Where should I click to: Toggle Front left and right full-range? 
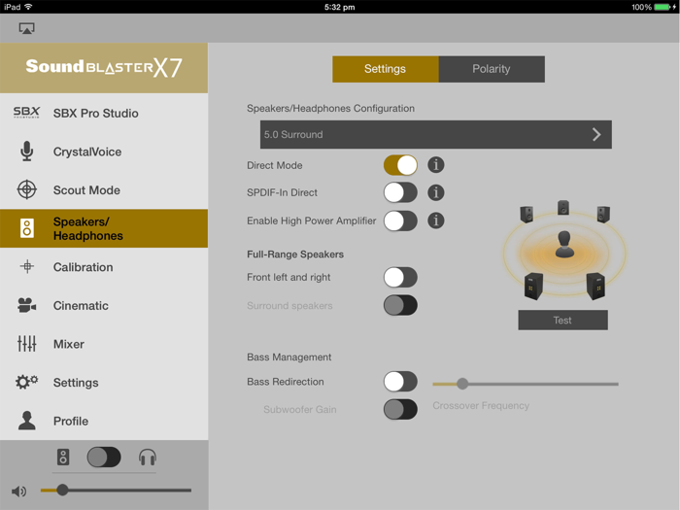400,277
